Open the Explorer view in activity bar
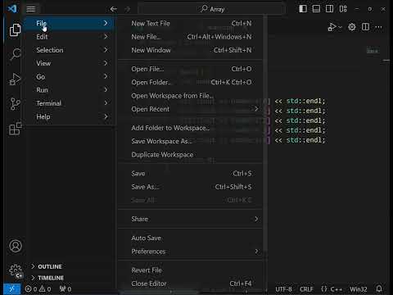The image size is (393, 295). [x=15, y=30]
